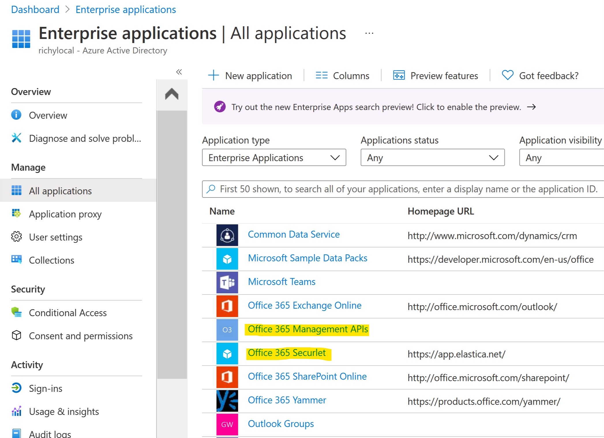This screenshot has height=438, width=604.
Task: Click the applications search field
Action: click(404, 189)
